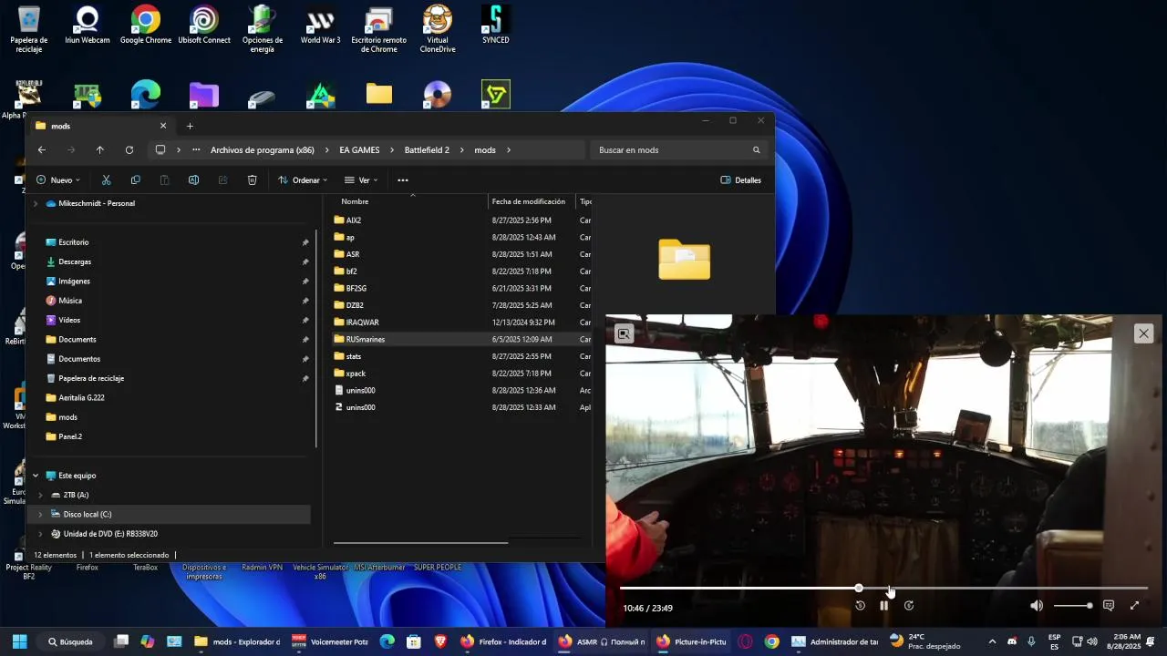The width and height of the screenshot is (1167, 656).
Task: Mute the PiP video speaker icon
Action: click(1037, 606)
